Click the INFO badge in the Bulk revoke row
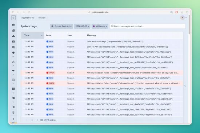Screen dimensions: 200x133 (50, 41)
